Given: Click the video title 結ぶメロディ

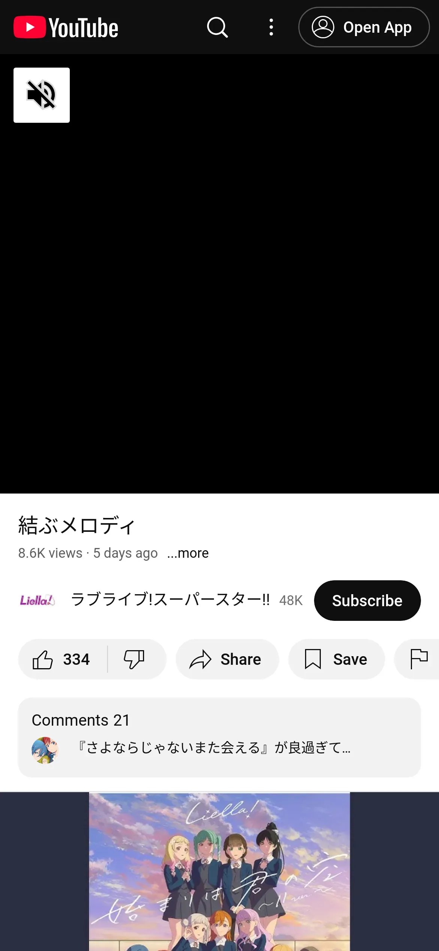Looking at the screenshot, I should pyautogui.click(x=77, y=525).
